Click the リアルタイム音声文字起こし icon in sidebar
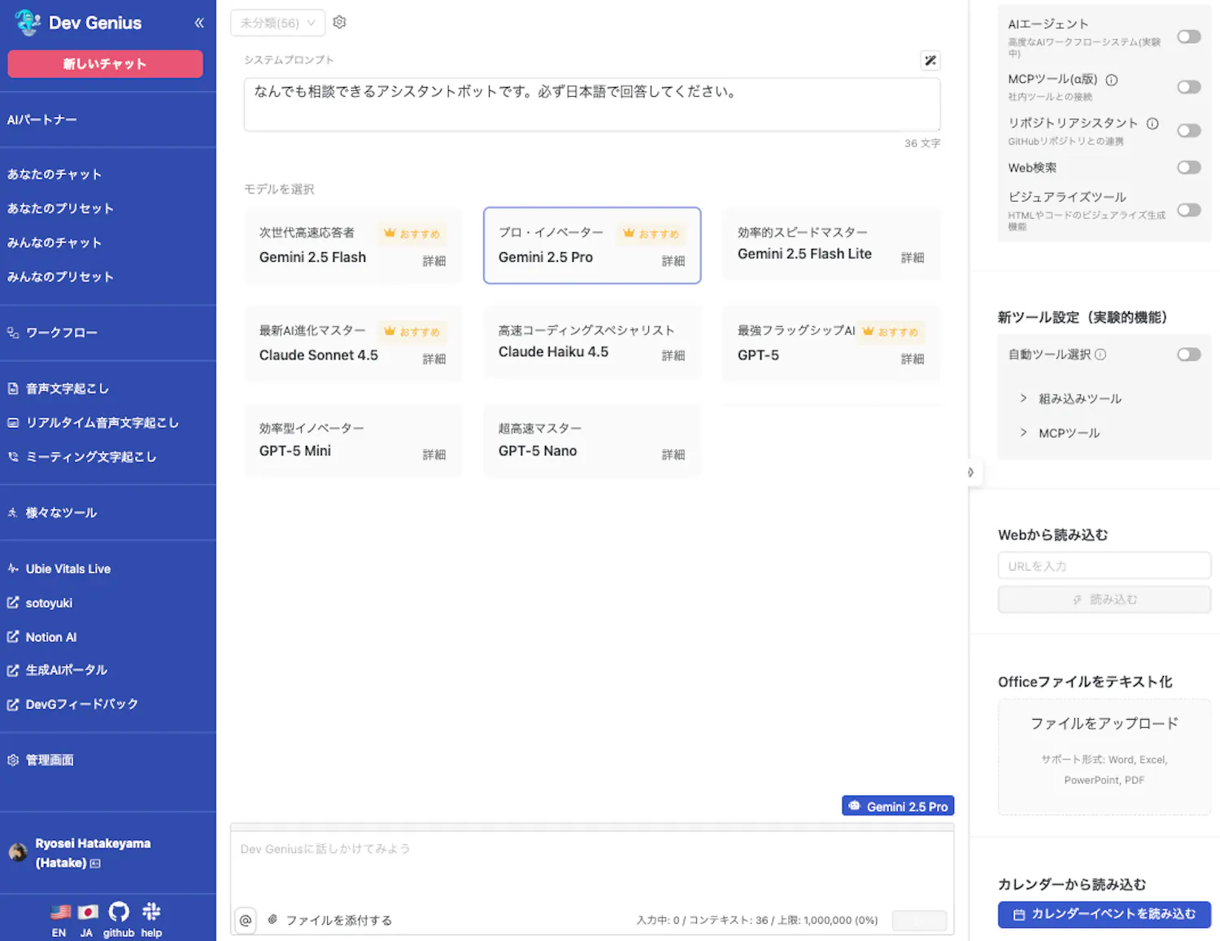 click(x=12, y=422)
